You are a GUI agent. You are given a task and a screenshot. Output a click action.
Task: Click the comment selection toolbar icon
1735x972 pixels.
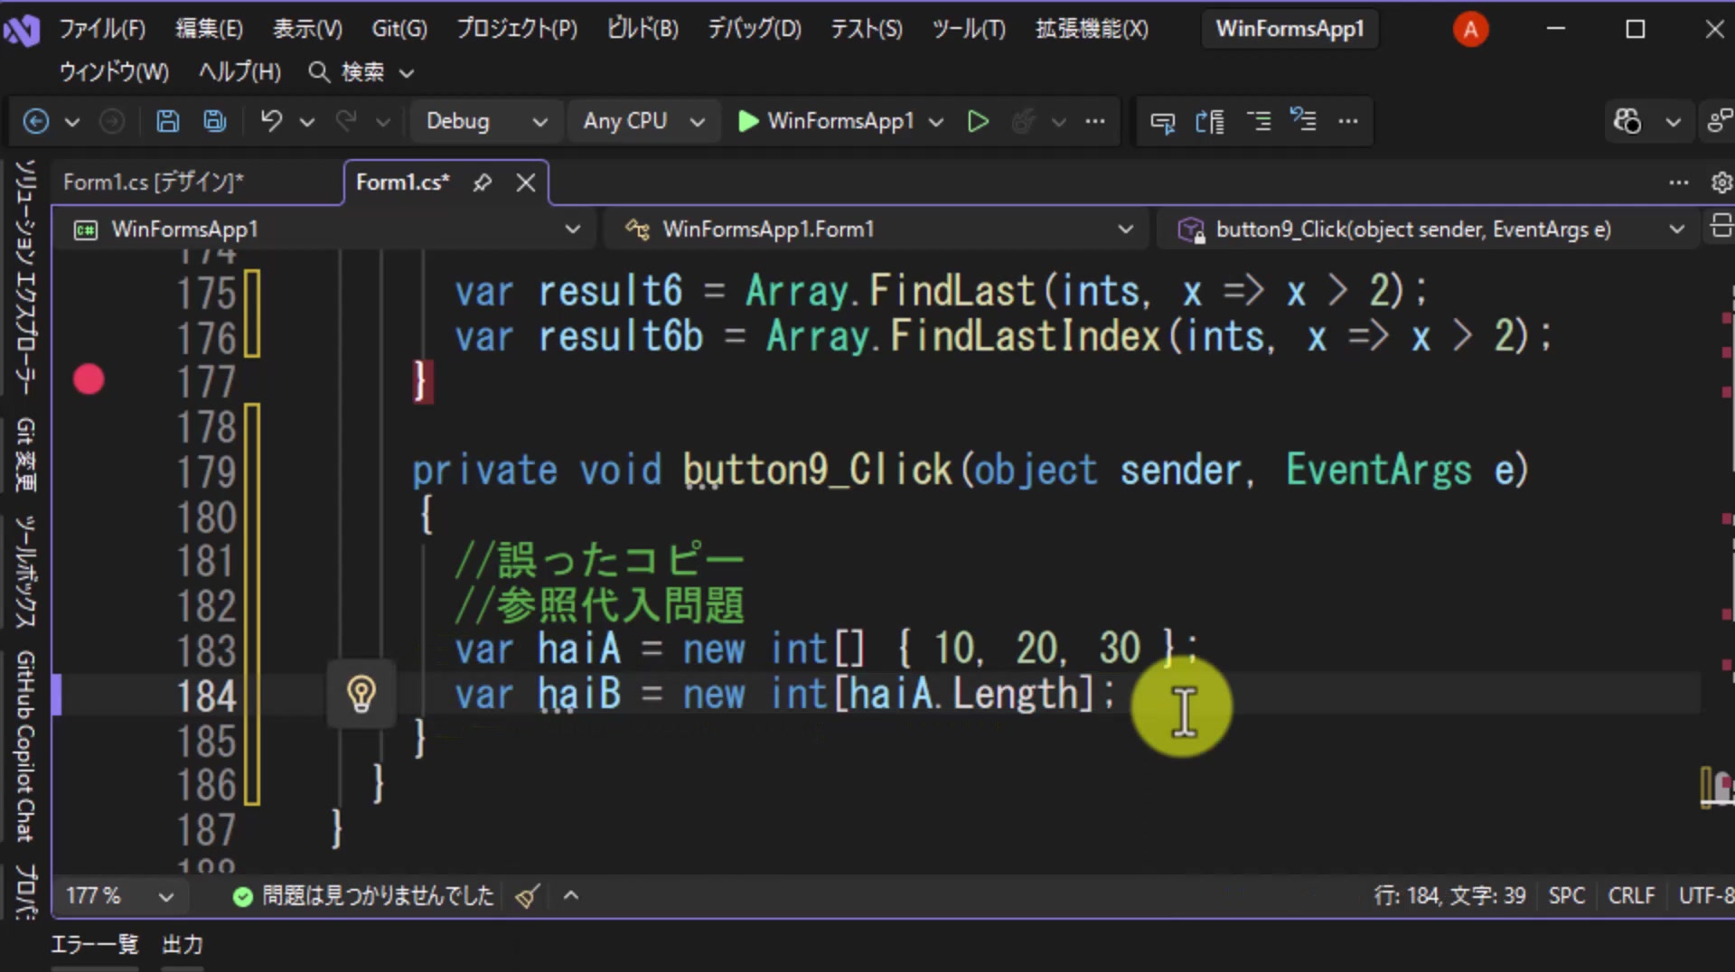click(1163, 121)
